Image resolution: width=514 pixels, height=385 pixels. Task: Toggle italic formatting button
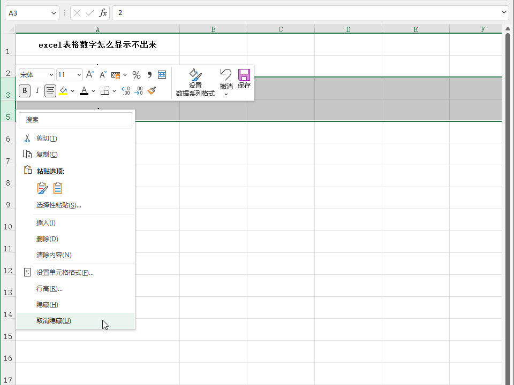tap(37, 91)
